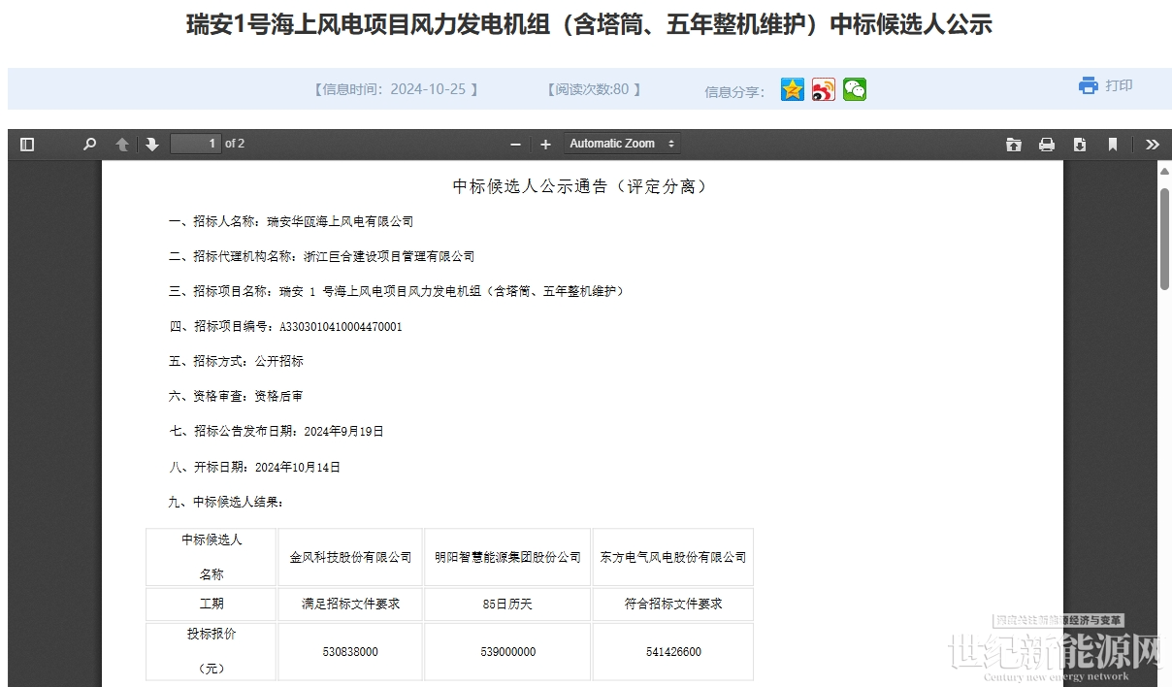Select the page title about 瑞安1号海上风电项目
This screenshot has height=687, width=1172.
tap(589, 25)
